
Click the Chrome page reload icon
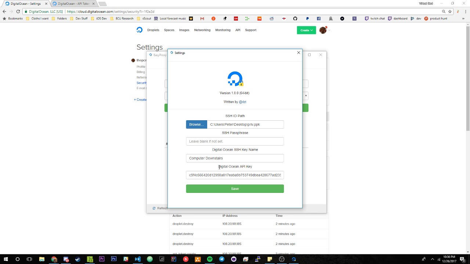[18, 11]
